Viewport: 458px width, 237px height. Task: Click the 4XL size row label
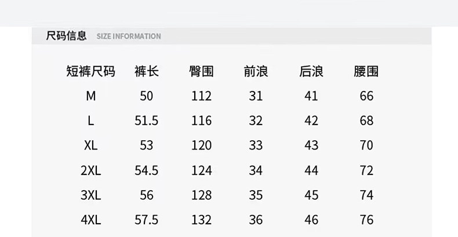(x=90, y=220)
